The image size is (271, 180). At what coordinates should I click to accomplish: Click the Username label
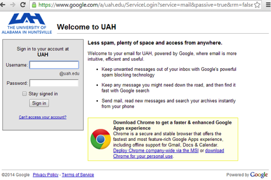point(17,65)
